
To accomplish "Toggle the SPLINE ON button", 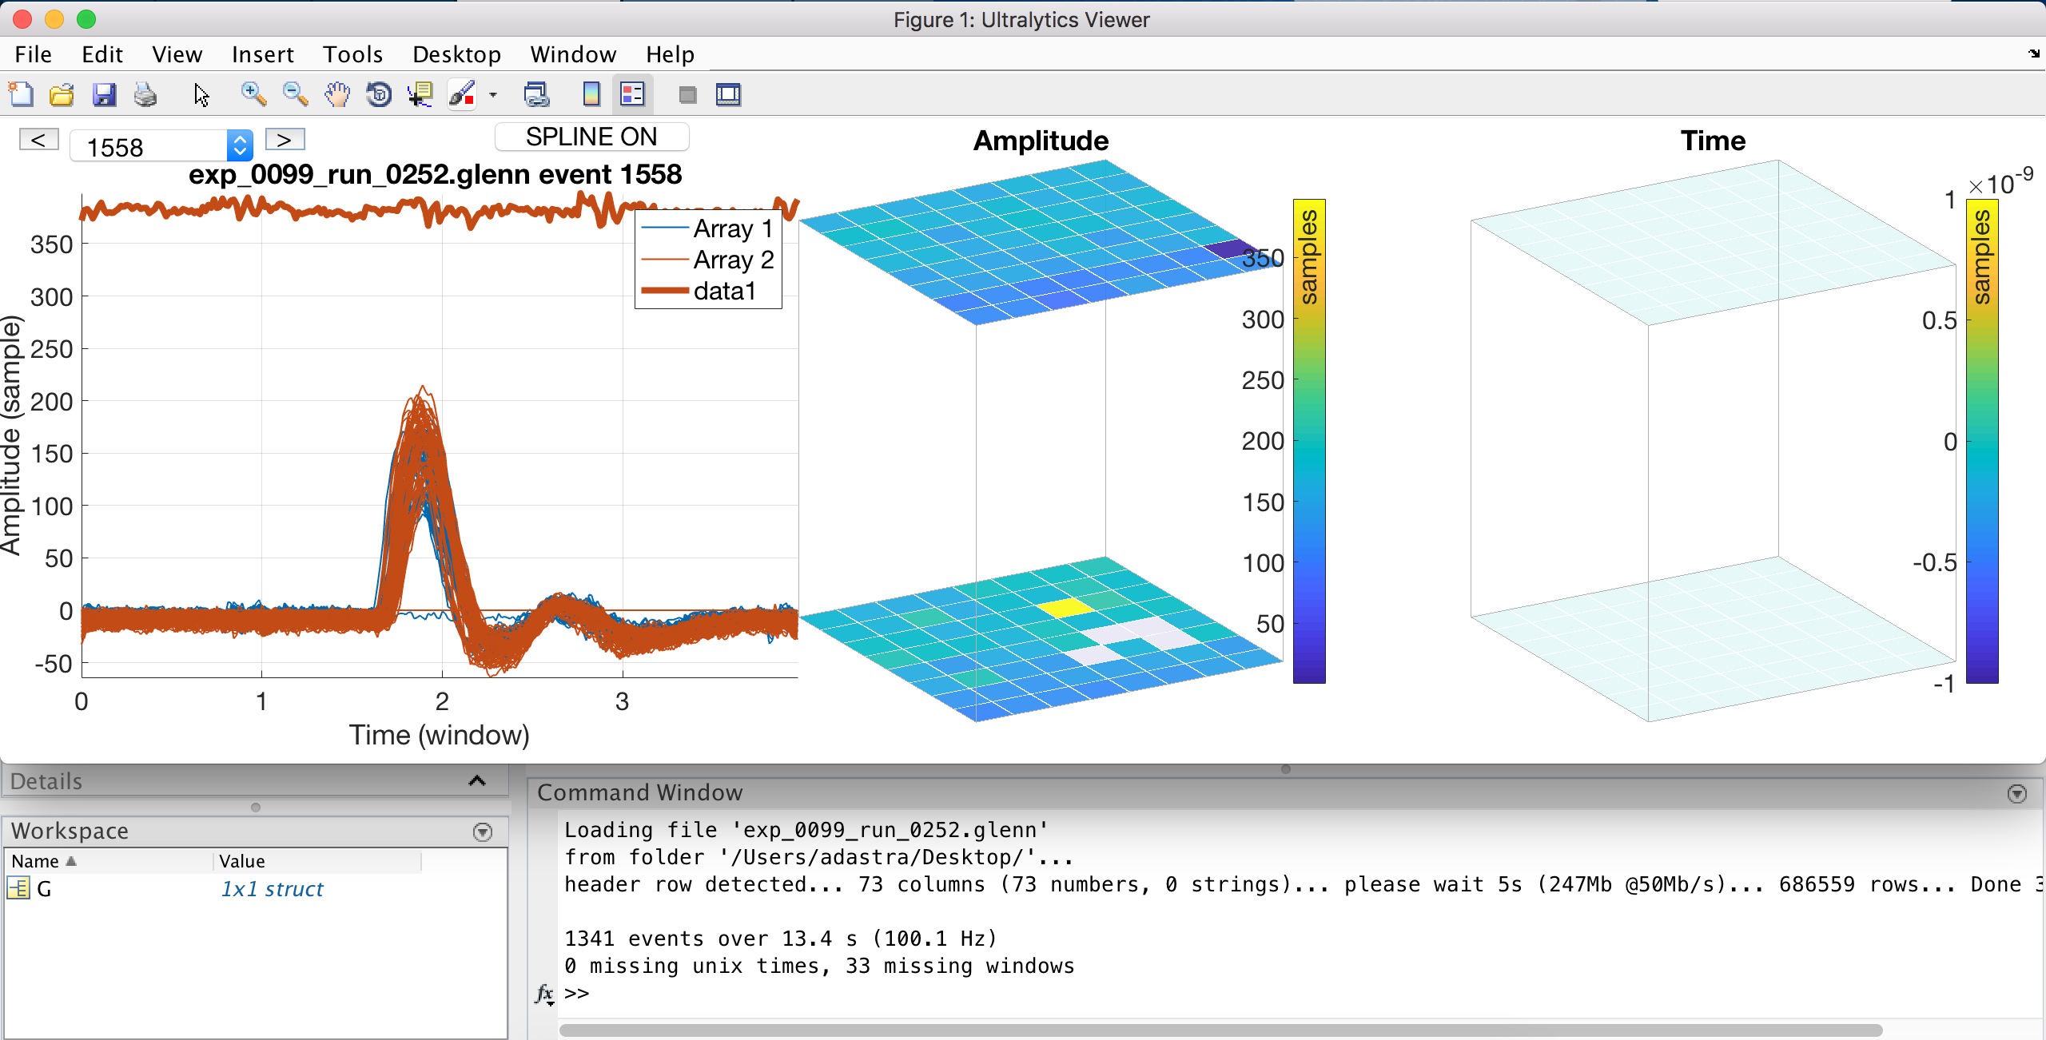I will 591,137.
